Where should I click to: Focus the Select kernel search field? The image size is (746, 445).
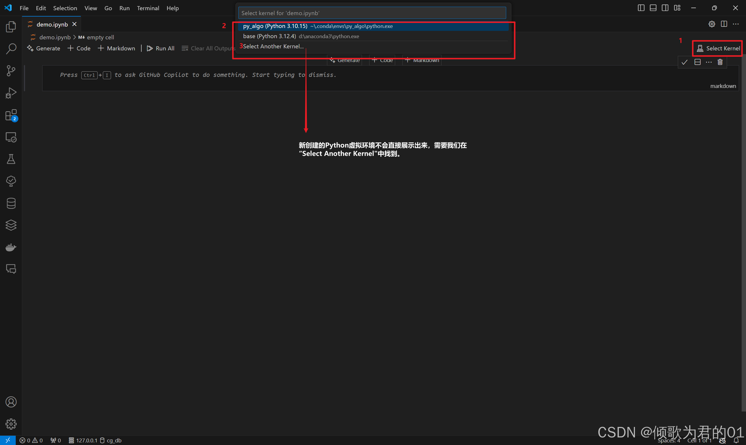point(372,13)
